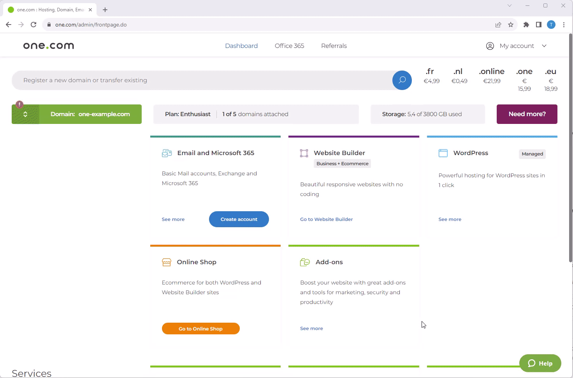Click the My account profile icon

490,46
